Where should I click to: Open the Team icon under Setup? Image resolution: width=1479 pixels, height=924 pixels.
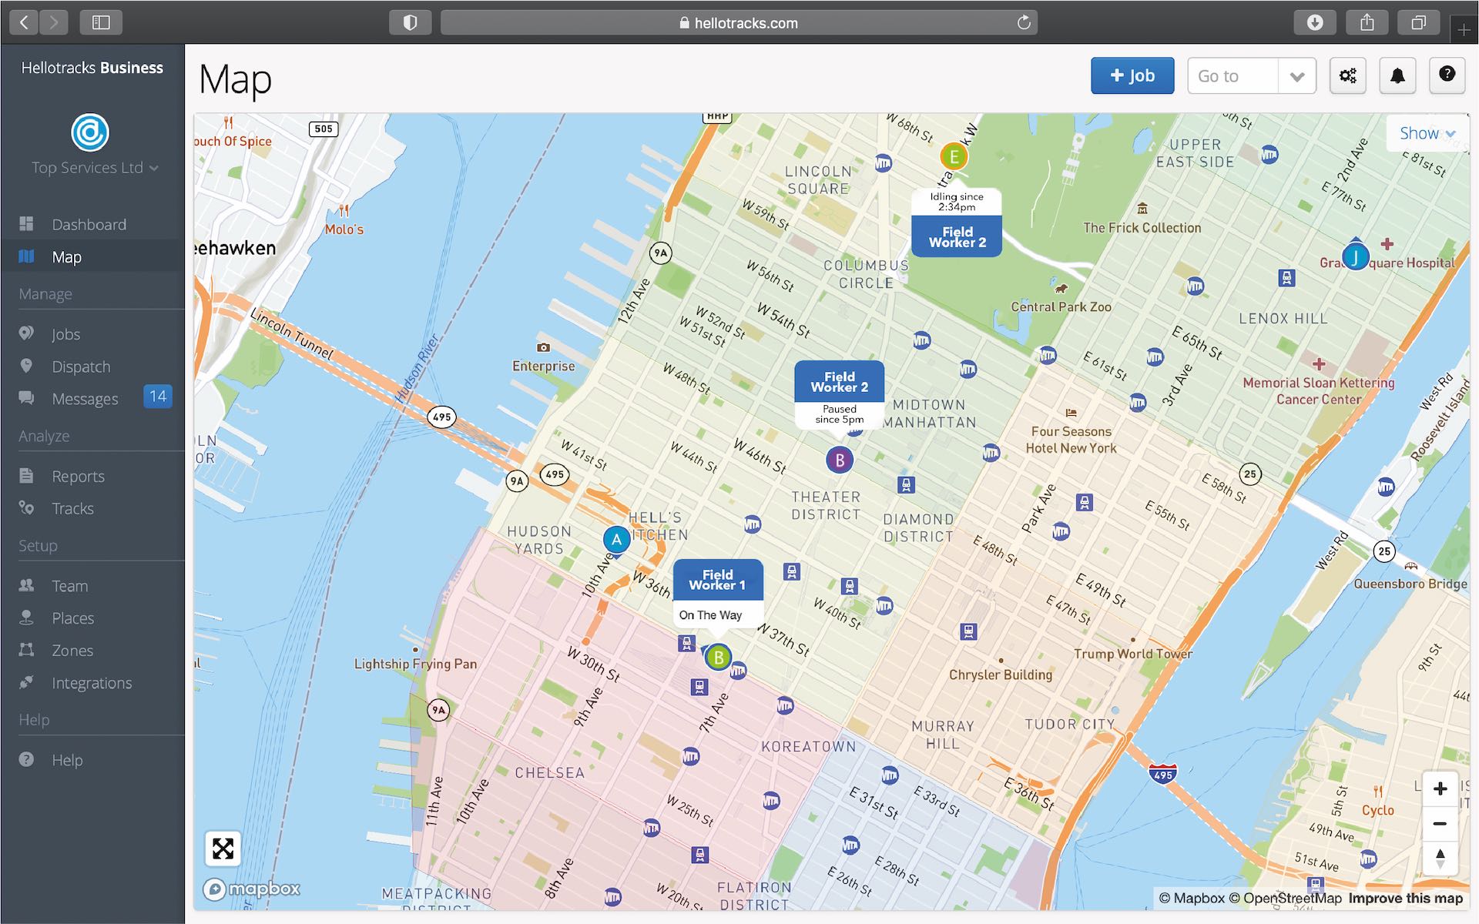(x=28, y=585)
